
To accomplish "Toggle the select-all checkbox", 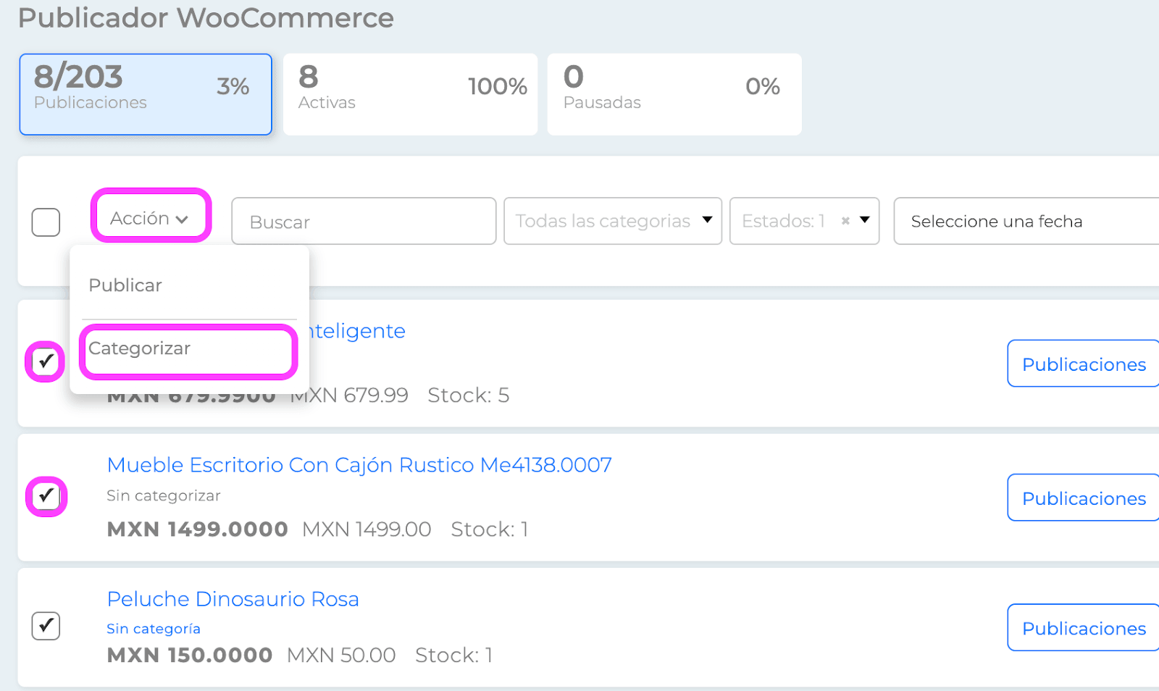I will [46, 222].
